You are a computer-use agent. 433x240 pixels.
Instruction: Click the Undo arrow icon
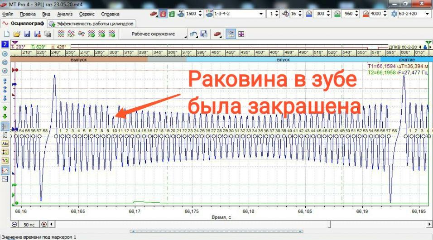(x=194, y=34)
